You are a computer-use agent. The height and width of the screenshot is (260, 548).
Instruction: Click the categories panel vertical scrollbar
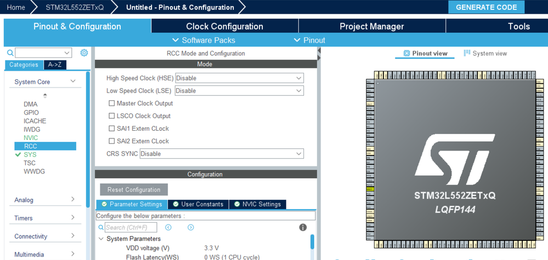[x=88, y=140]
